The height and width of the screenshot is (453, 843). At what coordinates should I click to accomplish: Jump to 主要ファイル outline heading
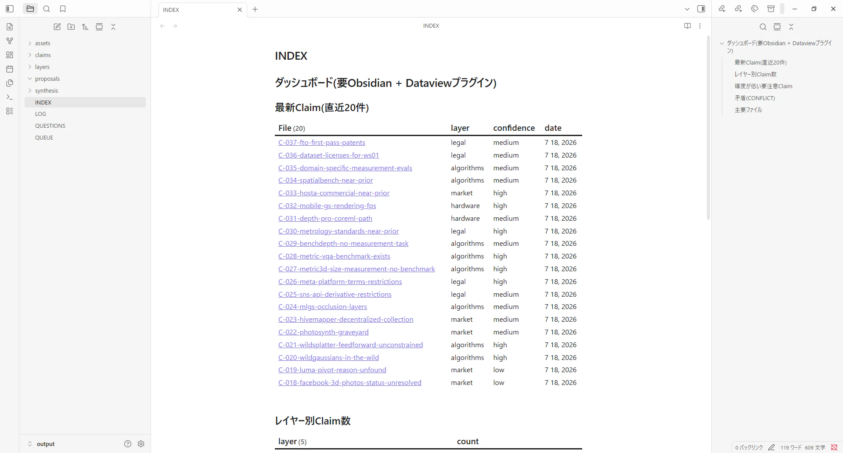tap(748, 110)
